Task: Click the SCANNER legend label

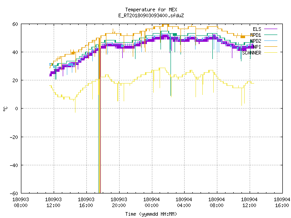Action: click(x=251, y=53)
